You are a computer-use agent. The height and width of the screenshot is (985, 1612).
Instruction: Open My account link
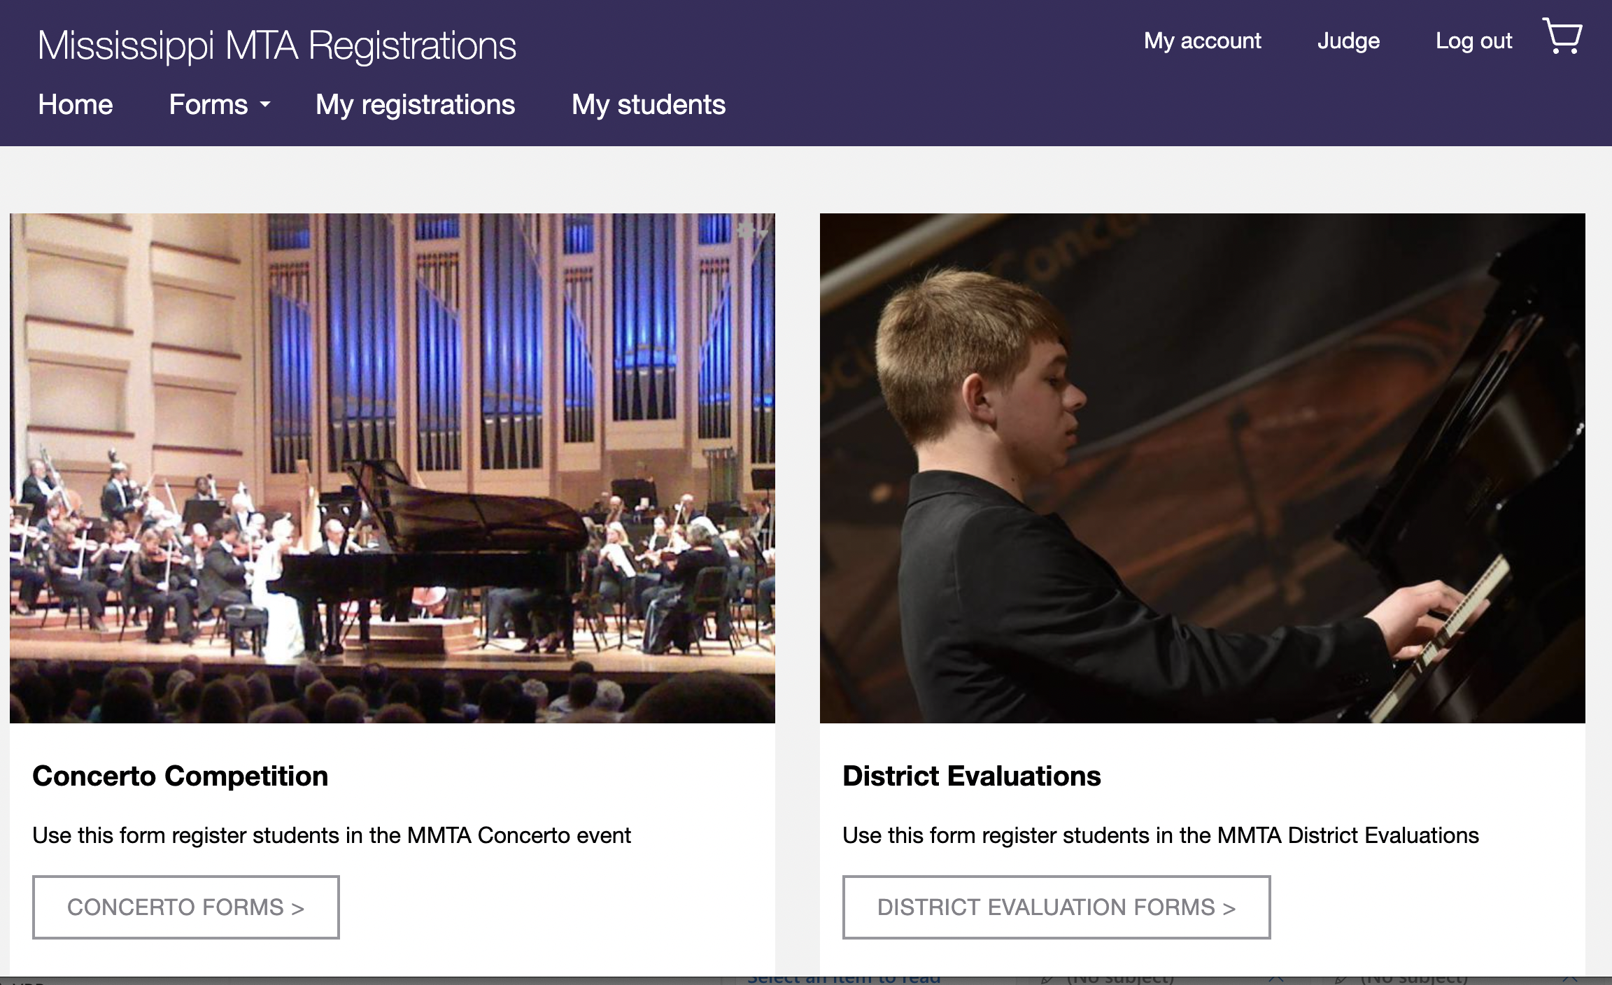click(x=1202, y=41)
